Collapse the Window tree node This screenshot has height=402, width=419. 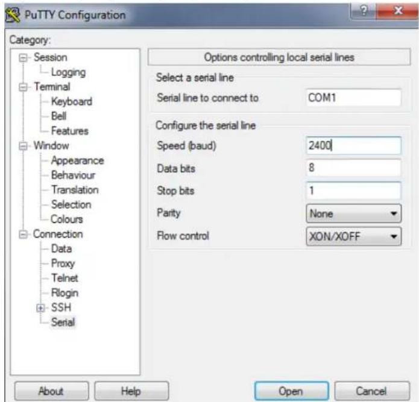tap(24, 146)
